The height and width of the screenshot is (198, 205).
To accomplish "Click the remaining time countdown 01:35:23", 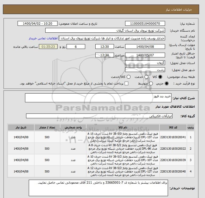I will 48,47.
